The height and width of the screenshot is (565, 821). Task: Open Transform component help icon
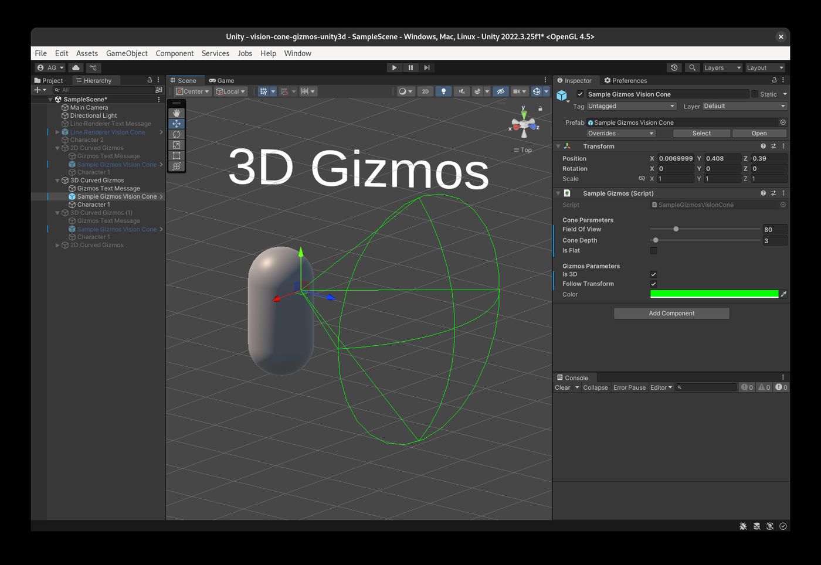point(763,146)
